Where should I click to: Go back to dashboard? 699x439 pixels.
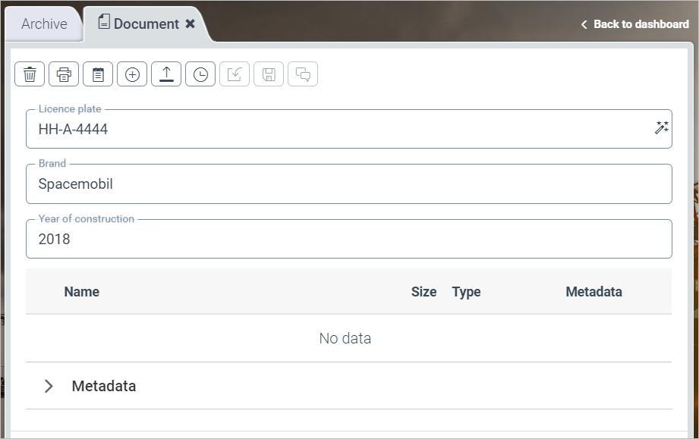tap(634, 24)
